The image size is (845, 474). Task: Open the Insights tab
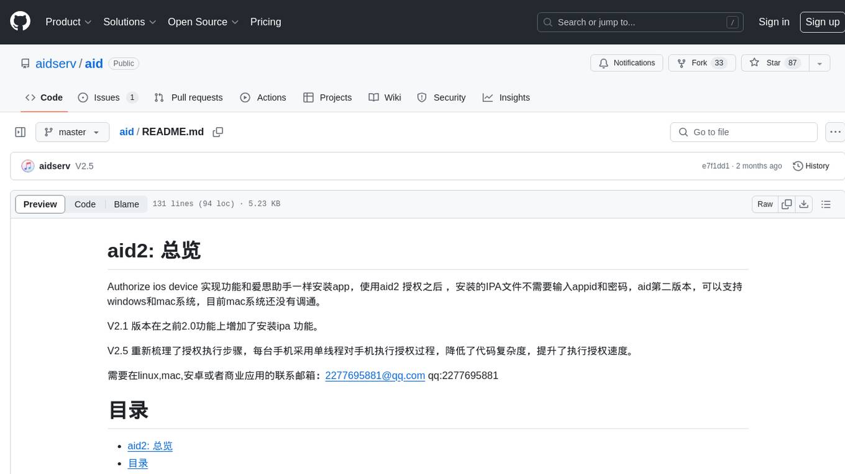point(506,97)
